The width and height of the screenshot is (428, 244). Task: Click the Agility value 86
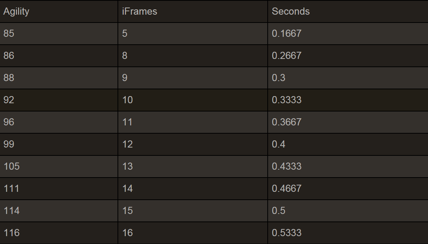click(x=9, y=56)
